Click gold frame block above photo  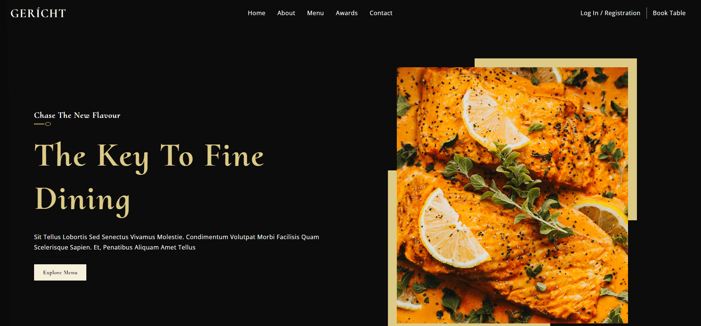(x=555, y=63)
